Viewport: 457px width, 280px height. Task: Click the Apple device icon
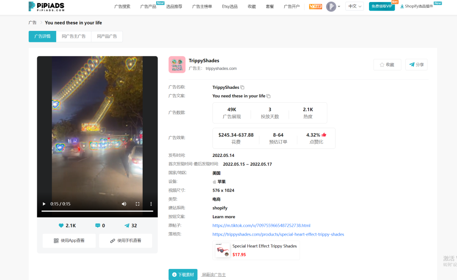(215, 182)
